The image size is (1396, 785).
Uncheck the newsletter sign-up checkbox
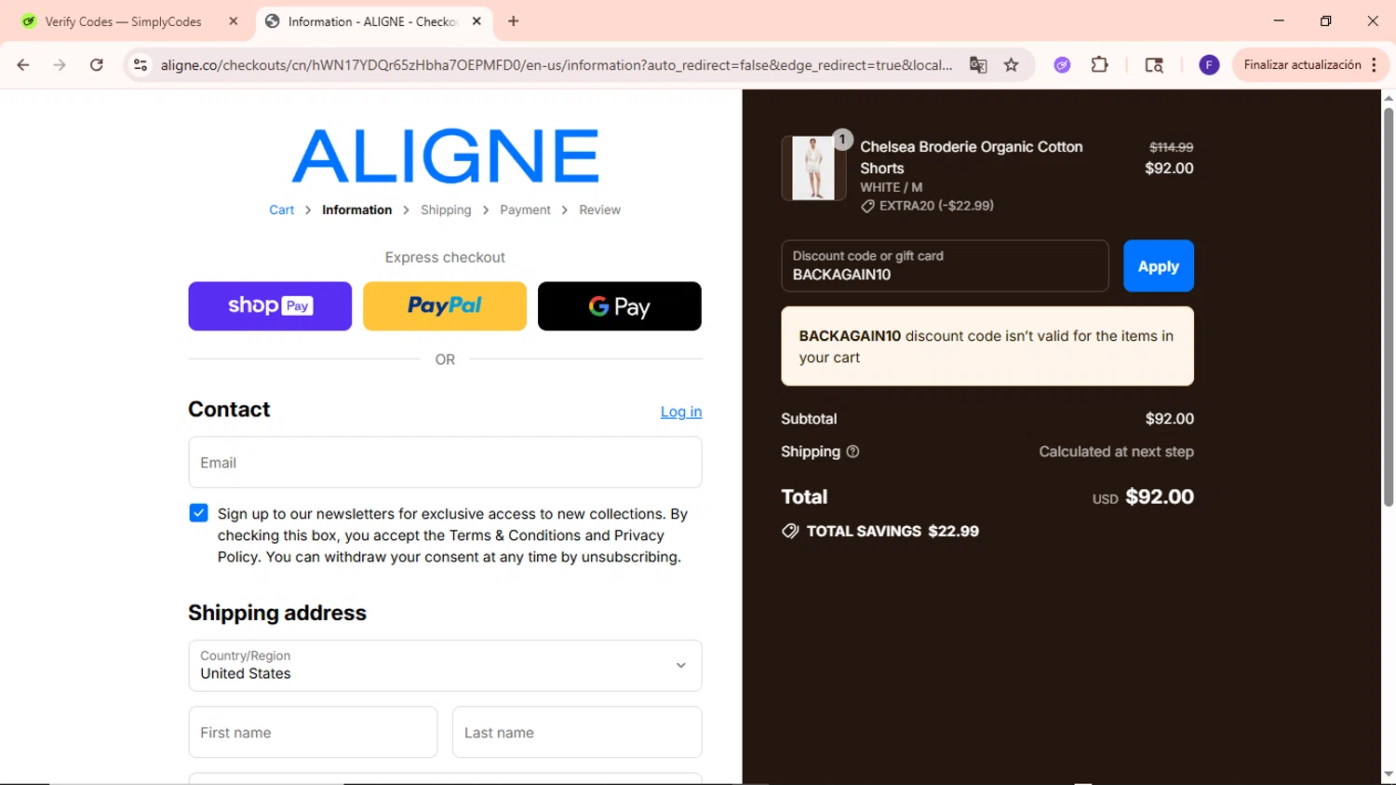pos(198,513)
